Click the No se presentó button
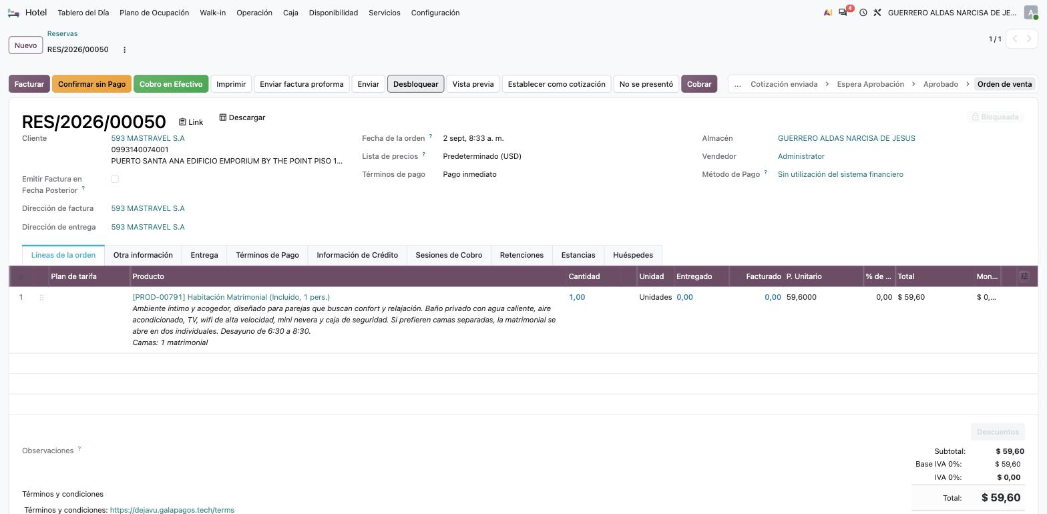The height and width of the screenshot is (514, 1047). pos(646,84)
